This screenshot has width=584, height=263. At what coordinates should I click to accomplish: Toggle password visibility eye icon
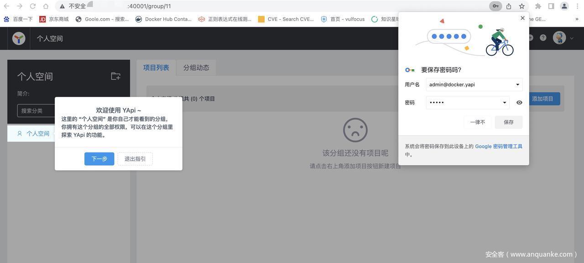519,103
